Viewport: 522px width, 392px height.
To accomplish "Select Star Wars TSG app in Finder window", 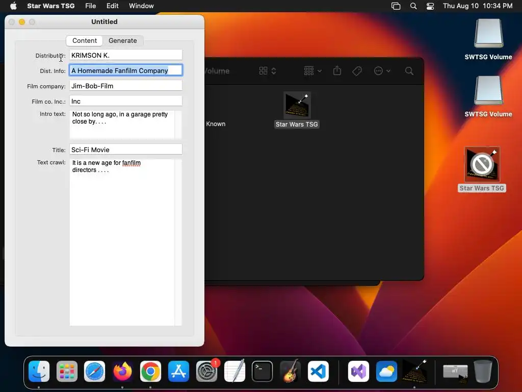I will click(297, 110).
